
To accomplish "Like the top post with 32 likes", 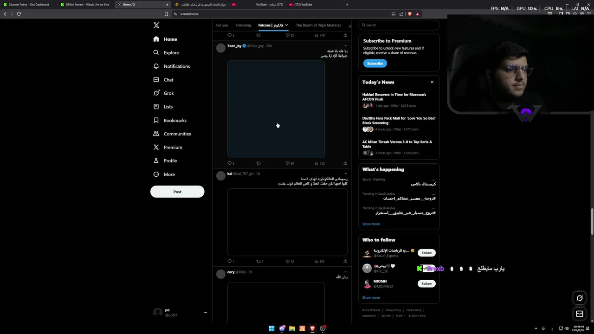I will click(290, 35).
